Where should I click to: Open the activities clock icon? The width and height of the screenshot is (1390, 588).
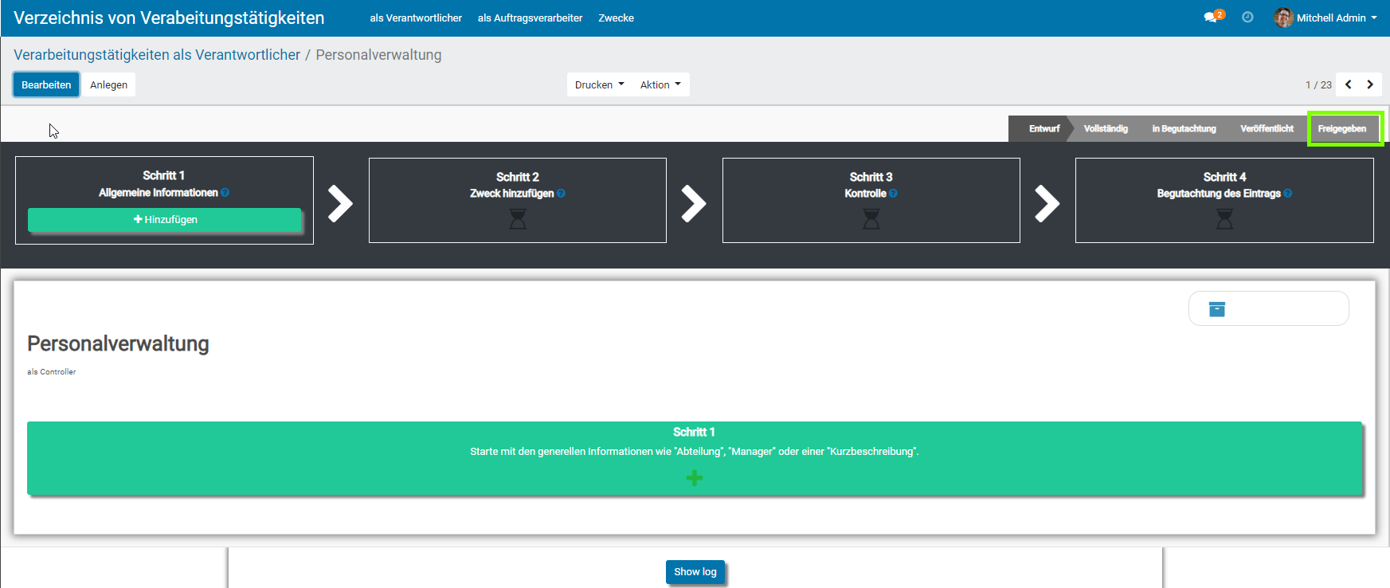pyautogui.click(x=1247, y=18)
